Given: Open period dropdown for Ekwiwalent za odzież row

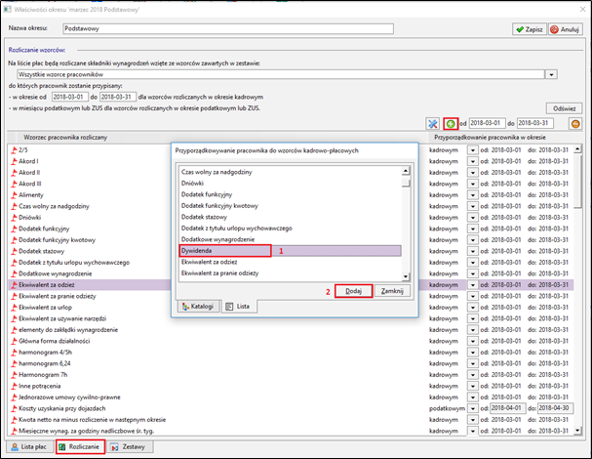Looking at the screenshot, I should point(472,285).
